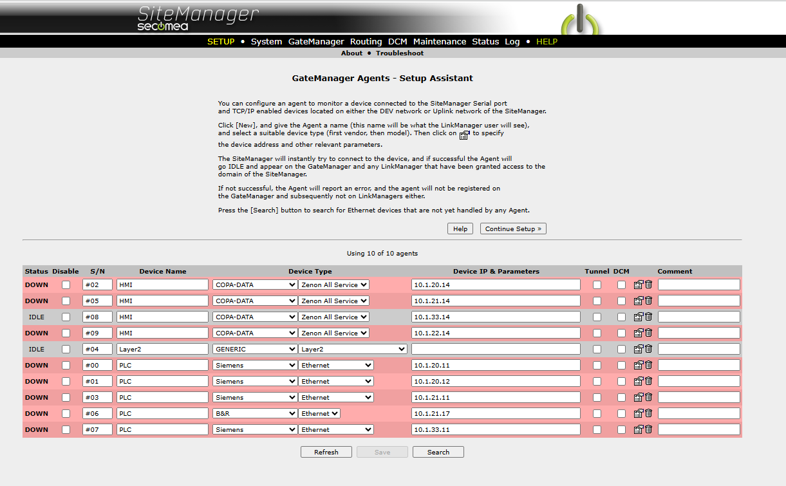This screenshot has width=786, height=486.
Task: Tick Disable checkbox for agent #08
Action: 66,317
